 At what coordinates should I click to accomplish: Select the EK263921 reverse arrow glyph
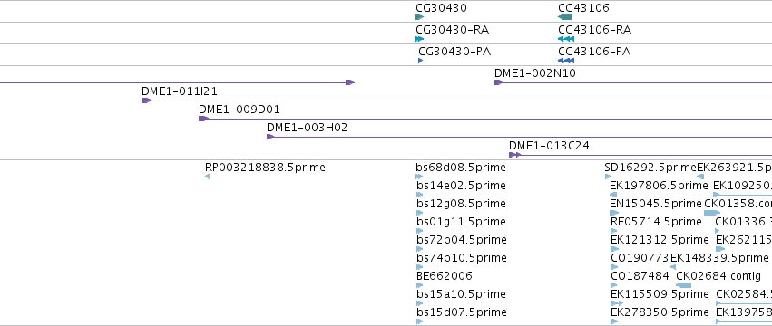tap(700, 177)
